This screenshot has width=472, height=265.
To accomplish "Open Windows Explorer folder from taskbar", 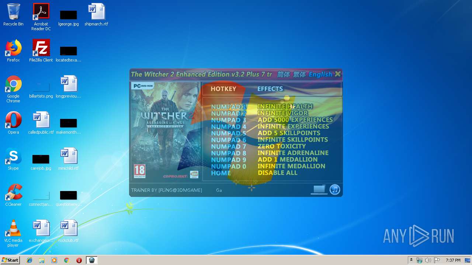I will 42,260.
